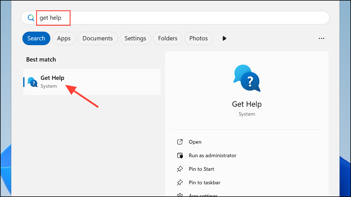This screenshot has width=351, height=197.
Task: Open the three-dot options menu
Action: pyautogui.click(x=322, y=38)
